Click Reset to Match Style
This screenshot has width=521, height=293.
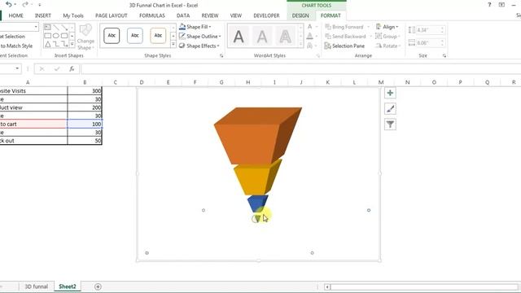[16, 46]
